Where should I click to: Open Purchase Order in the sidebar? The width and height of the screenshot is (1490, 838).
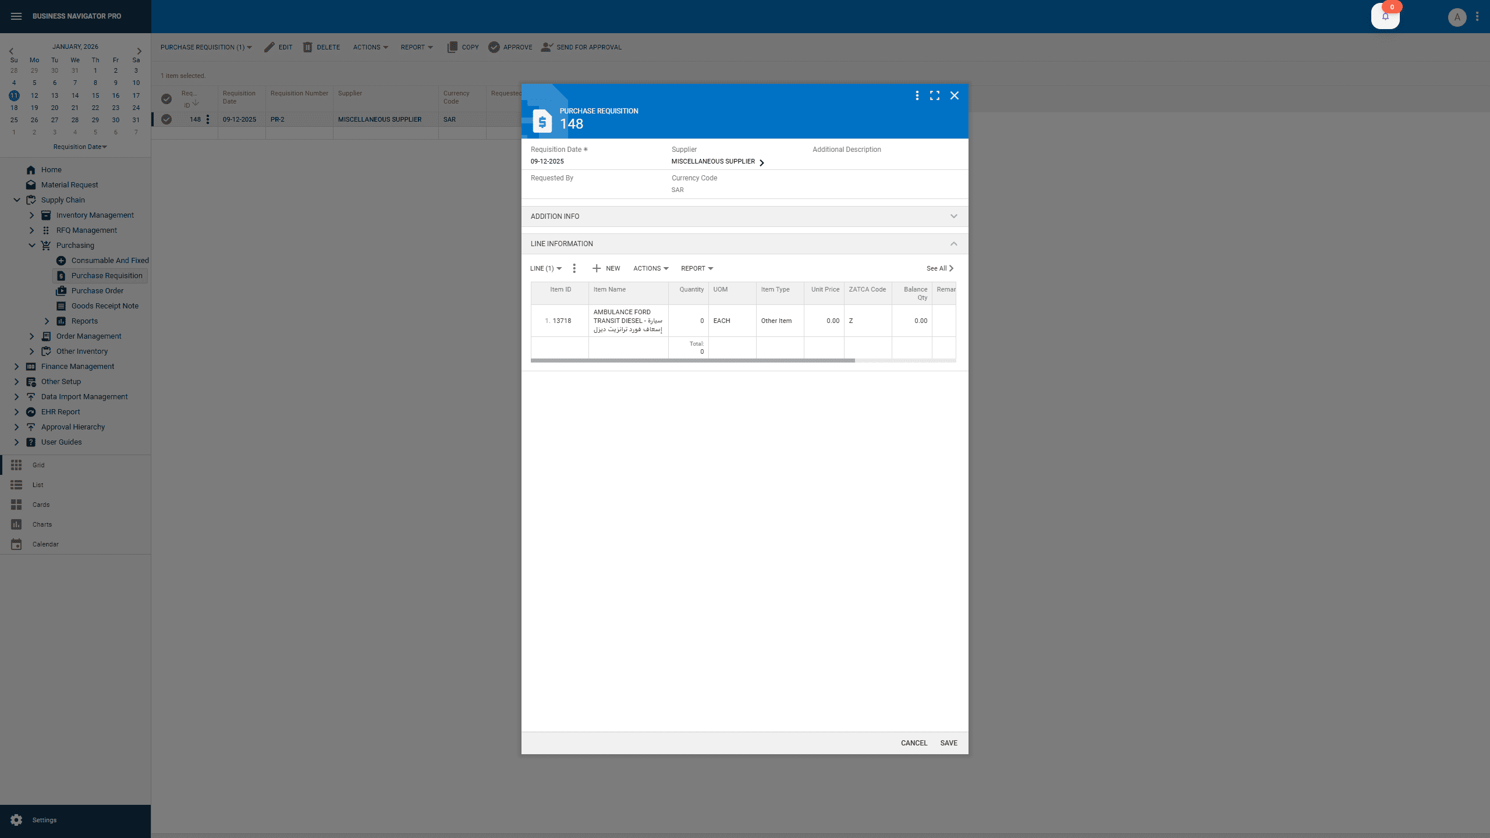click(97, 290)
